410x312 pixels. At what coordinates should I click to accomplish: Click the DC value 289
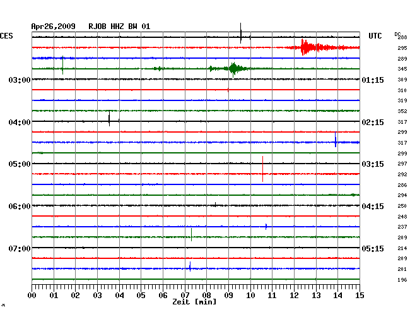[402, 59]
